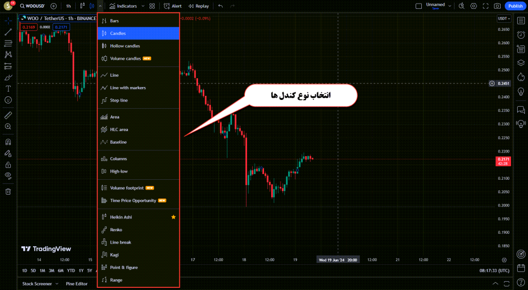The width and height of the screenshot is (528, 290).
Task: Open indicator templates grid icon
Action: [x=152, y=6]
